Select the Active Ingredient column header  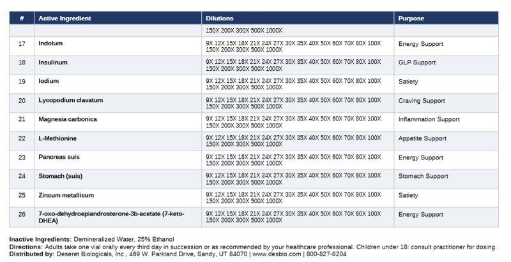[64, 18]
